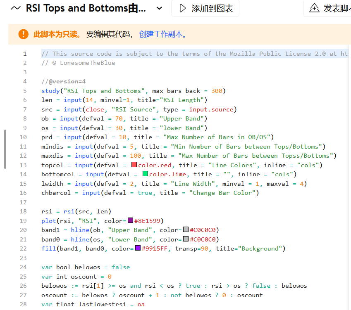Click the #8E1599 purple swatch on line 19
351x310 pixels.
131,220
